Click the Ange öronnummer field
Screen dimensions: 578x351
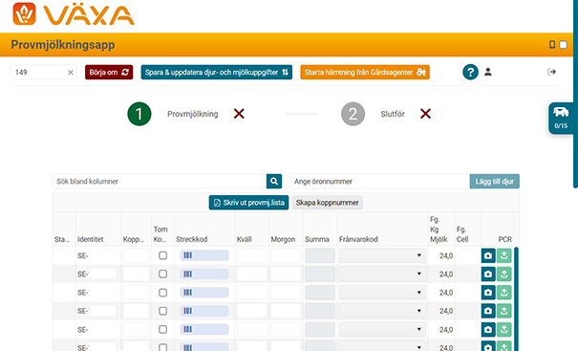pyautogui.click(x=379, y=181)
